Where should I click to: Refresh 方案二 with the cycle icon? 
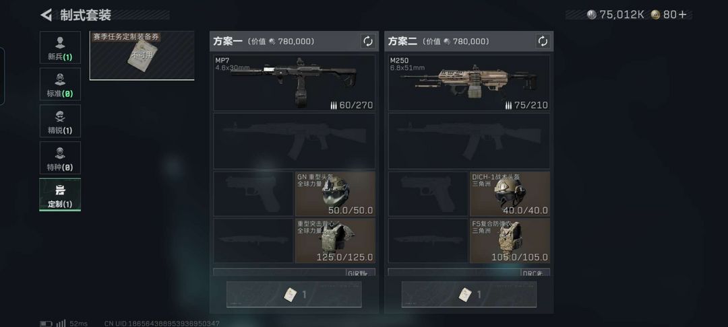pyautogui.click(x=543, y=41)
